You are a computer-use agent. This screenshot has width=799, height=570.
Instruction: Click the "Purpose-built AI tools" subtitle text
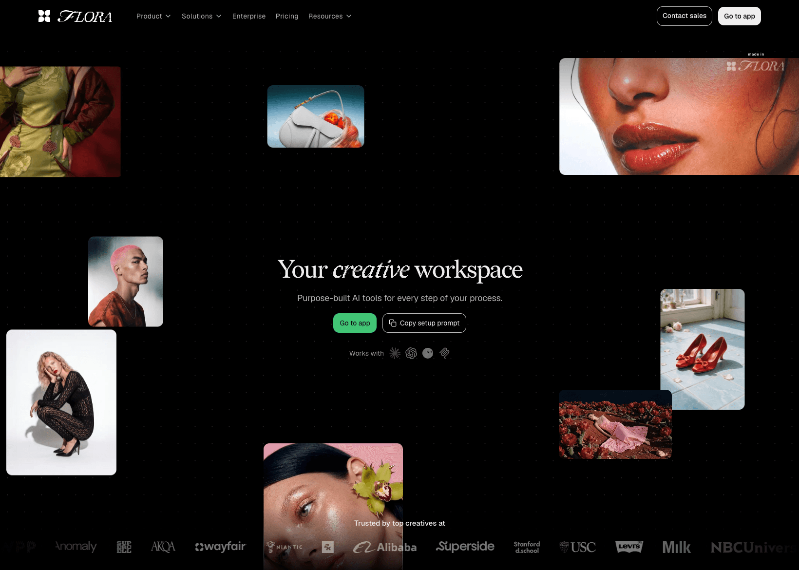pos(399,298)
